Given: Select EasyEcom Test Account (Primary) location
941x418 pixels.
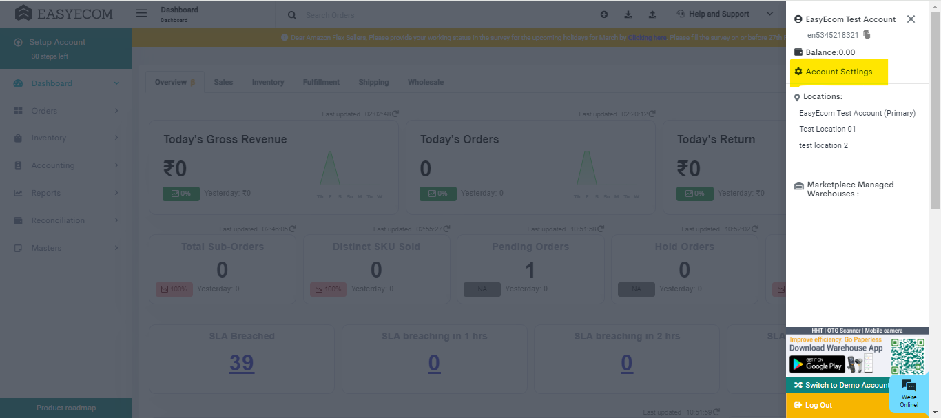Looking at the screenshot, I should (857, 113).
